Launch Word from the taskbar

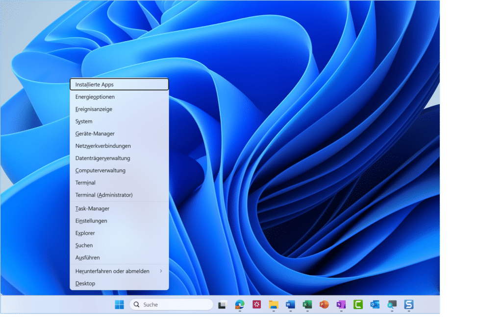coord(290,305)
